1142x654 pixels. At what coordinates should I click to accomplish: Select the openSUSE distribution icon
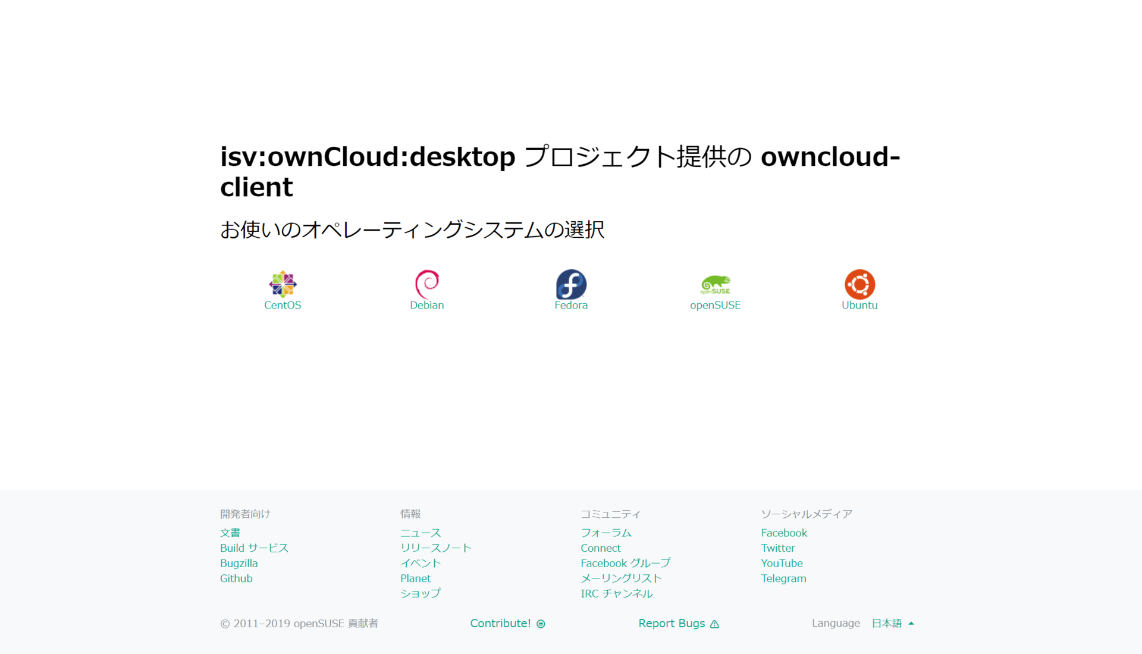tap(716, 284)
